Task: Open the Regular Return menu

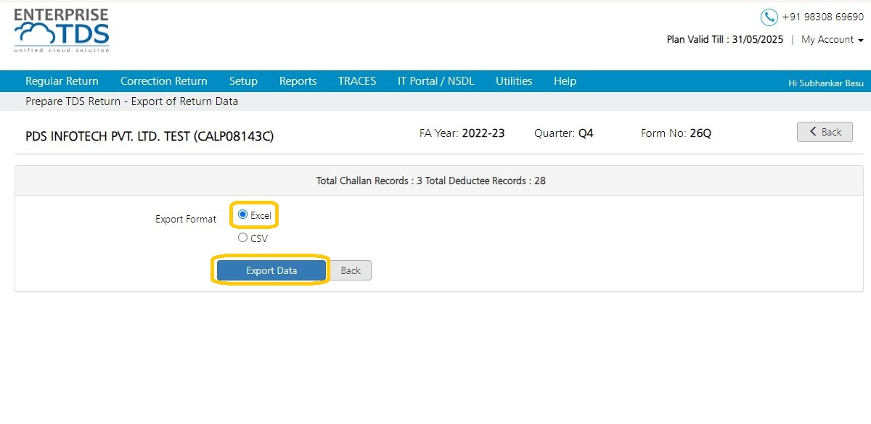Action: coord(62,81)
